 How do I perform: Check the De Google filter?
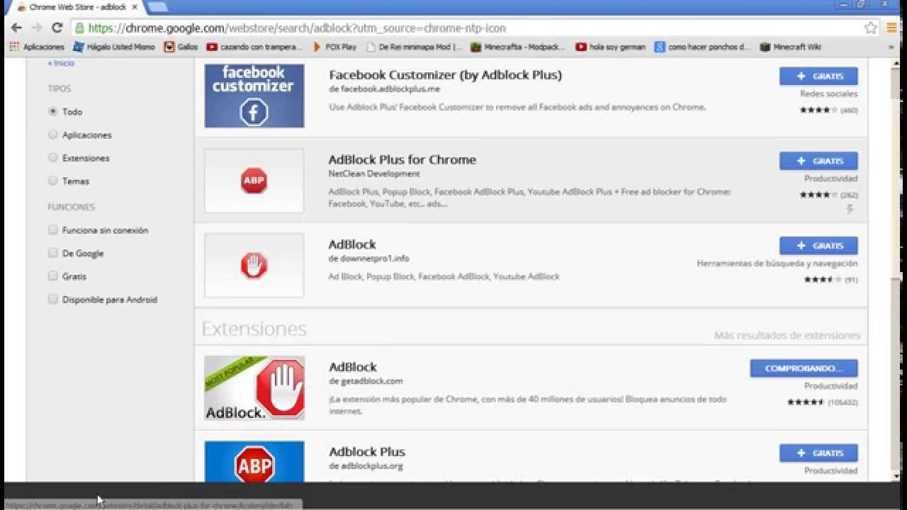click(52, 253)
